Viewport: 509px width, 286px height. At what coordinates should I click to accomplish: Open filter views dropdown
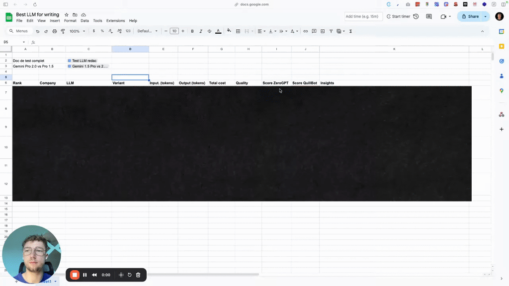(340, 31)
